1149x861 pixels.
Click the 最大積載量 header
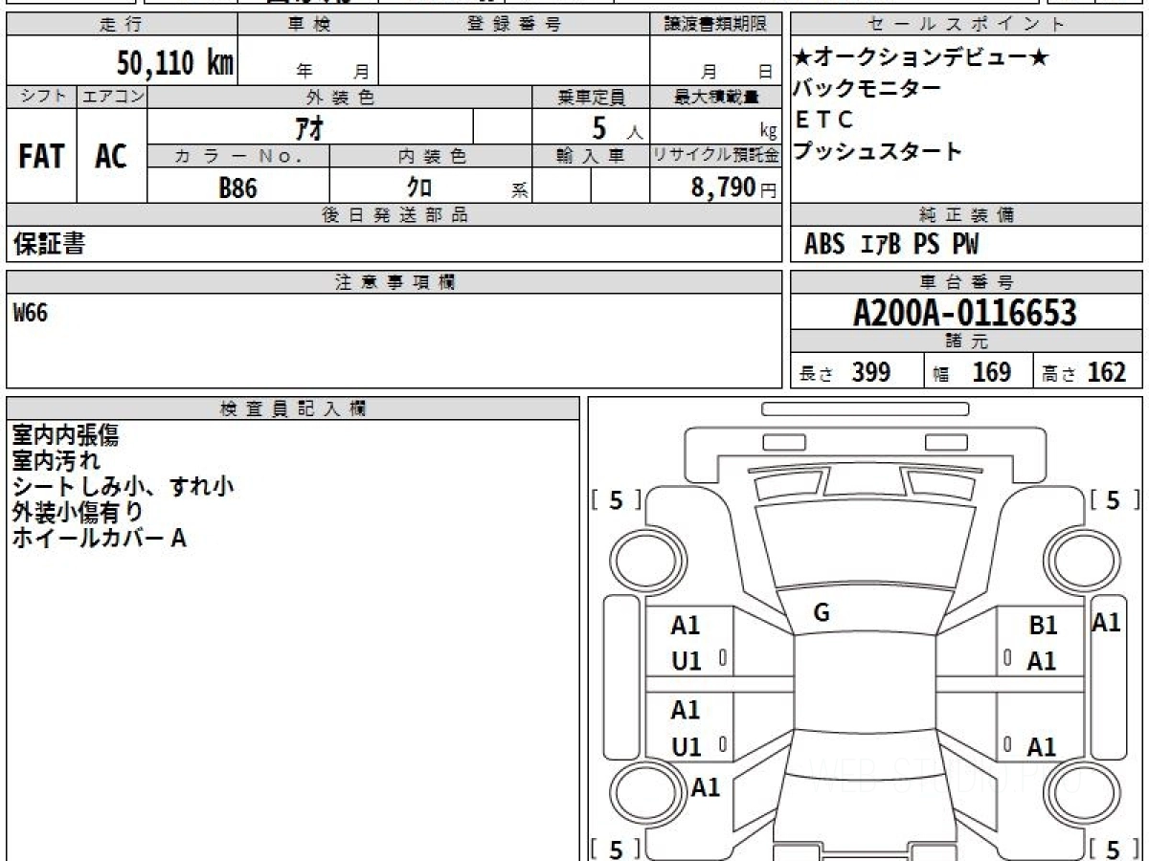[715, 97]
